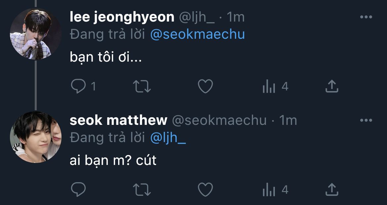Share seok matthew's tweet

[331, 190]
